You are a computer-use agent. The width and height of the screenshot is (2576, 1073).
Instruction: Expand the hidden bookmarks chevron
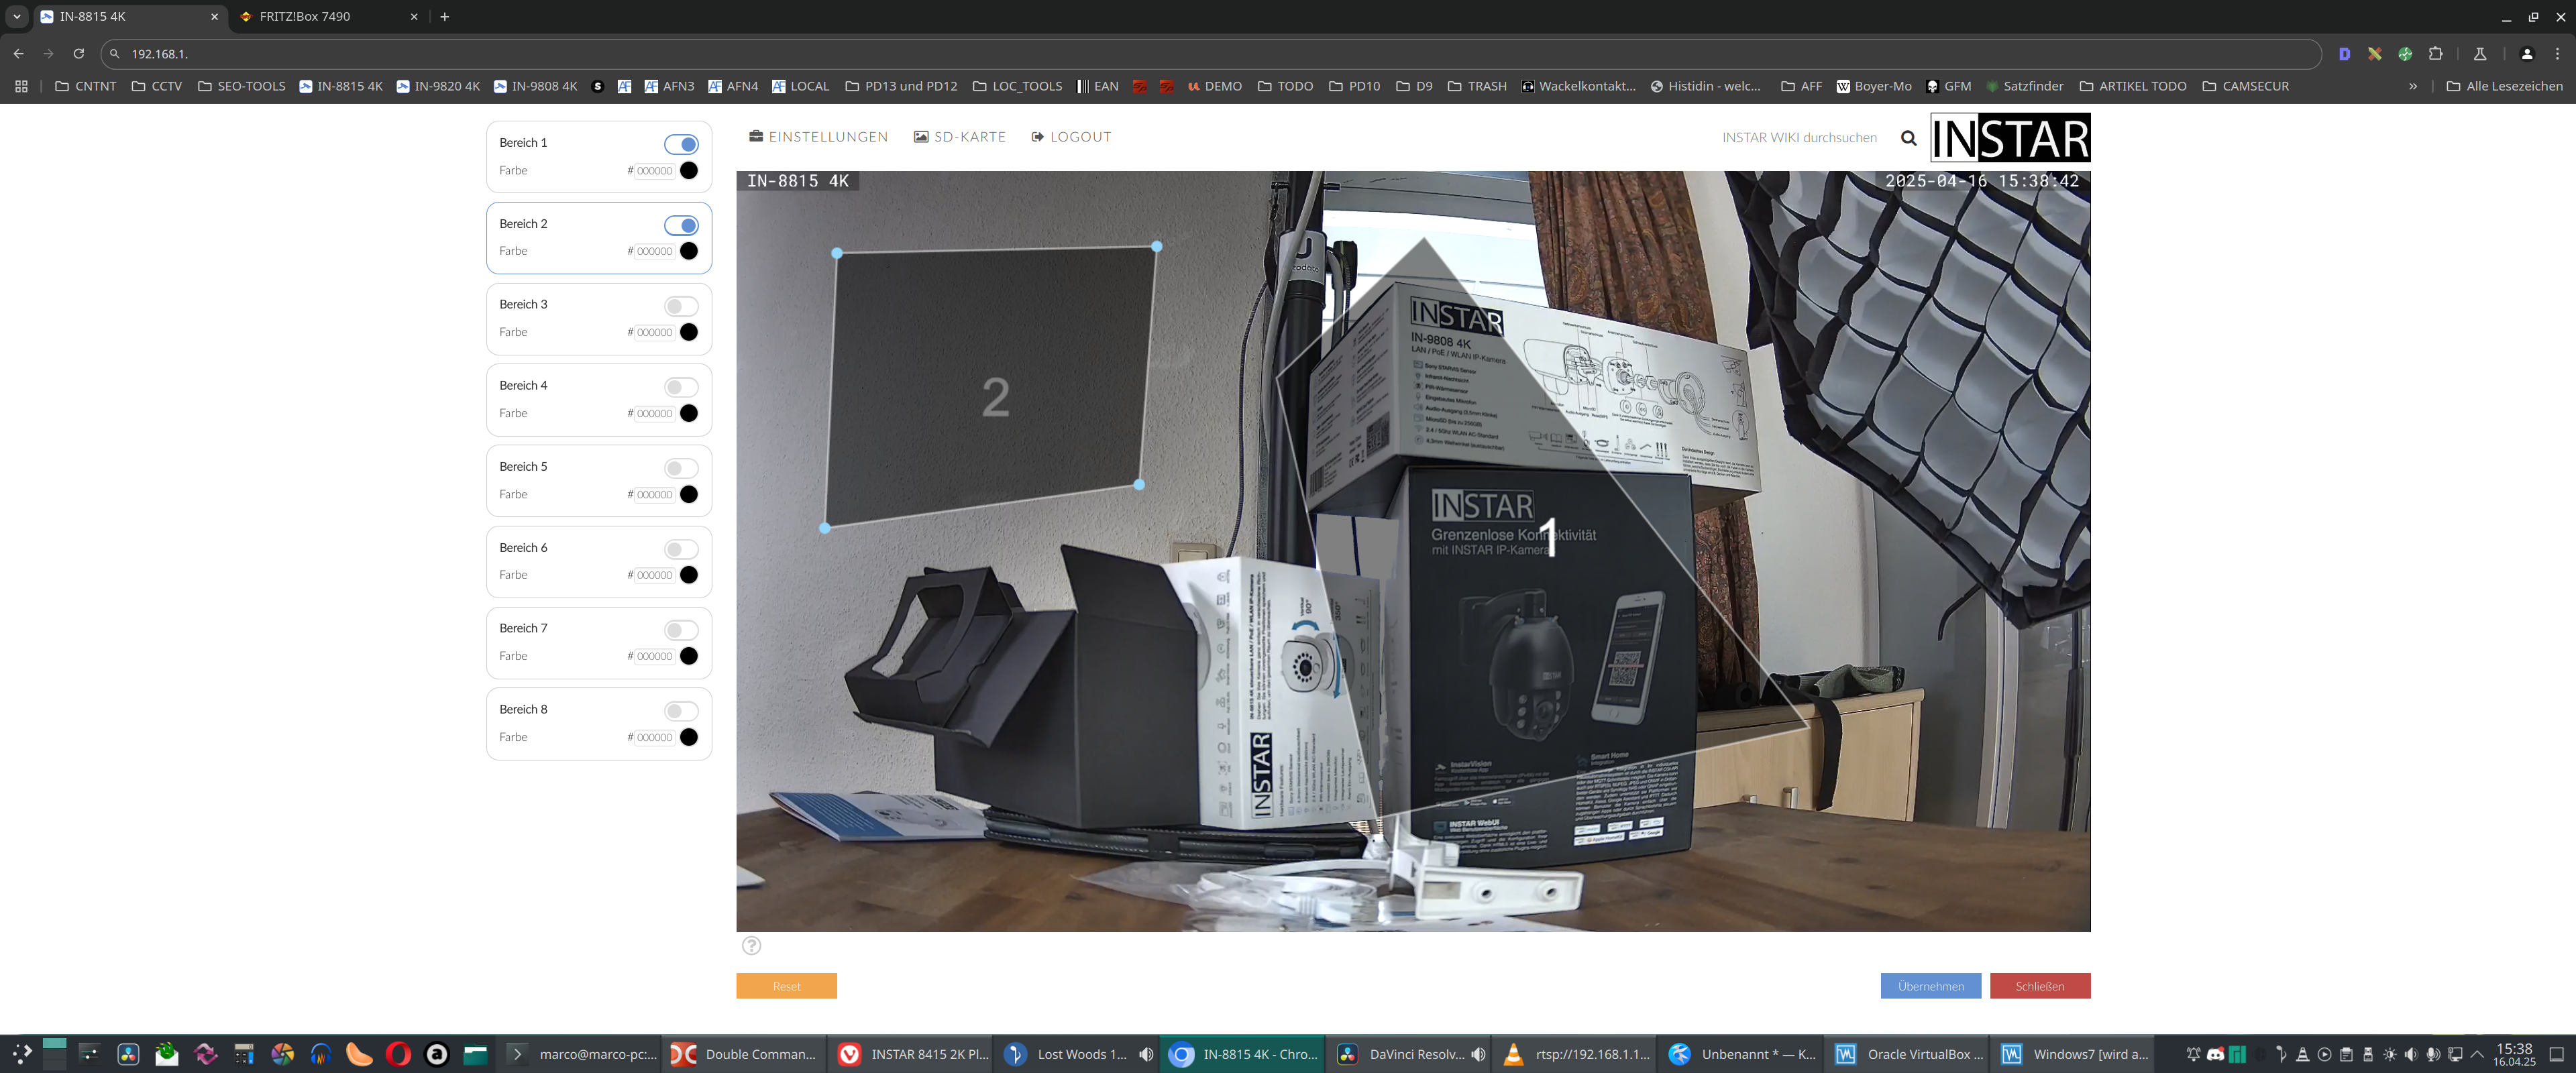coord(2413,86)
